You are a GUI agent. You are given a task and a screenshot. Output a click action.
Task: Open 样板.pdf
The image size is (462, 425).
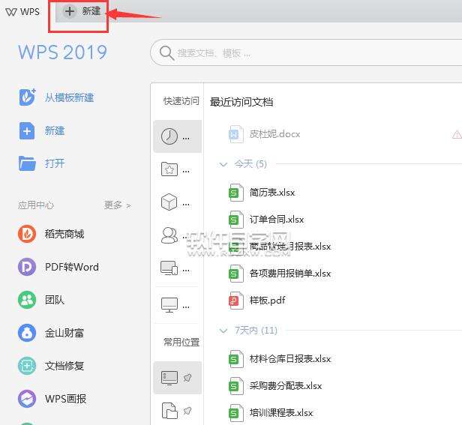coord(267,301)
